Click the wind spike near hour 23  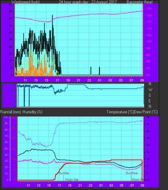click(91, 71)
